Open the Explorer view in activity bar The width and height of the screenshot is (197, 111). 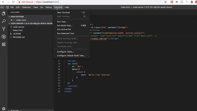coord(4,14)
